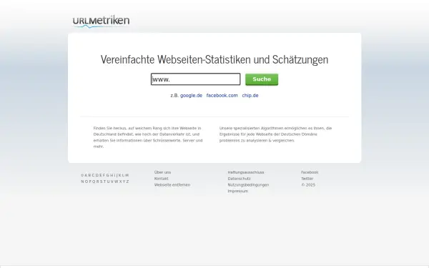The image size is (429, 268).
Task: Browse sites under letter E
Action: click(101, 175)
